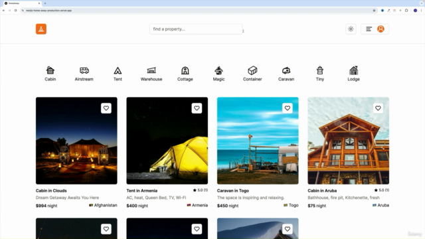
Task: Click the browser back arrow
Action: pyautogui.click(x=3, y=11)
